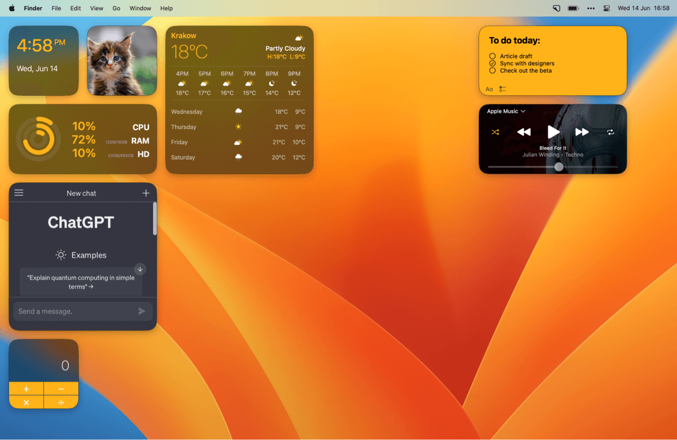Start a new chat with the plus icon

(x=146, y=193)
